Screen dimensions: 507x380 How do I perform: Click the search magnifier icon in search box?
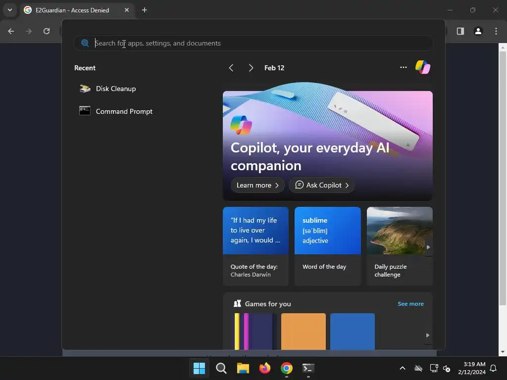click(85, 43)
